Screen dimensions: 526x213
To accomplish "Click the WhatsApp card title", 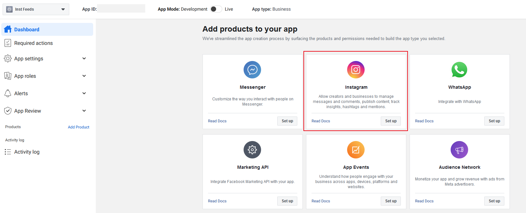I will (x=459, y=87).
